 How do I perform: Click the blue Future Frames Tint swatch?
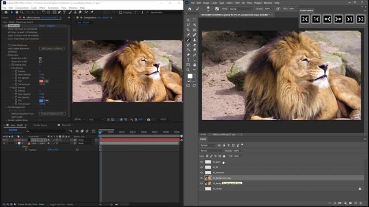point(41,101)
